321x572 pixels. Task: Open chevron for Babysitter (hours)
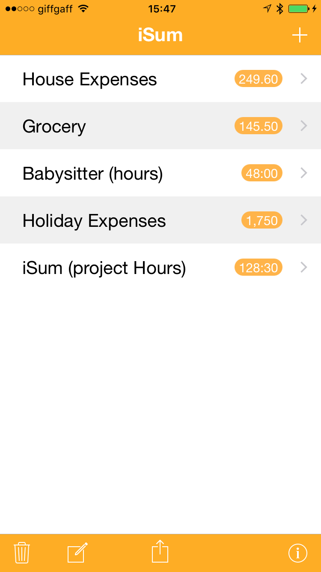click(304, 173)
